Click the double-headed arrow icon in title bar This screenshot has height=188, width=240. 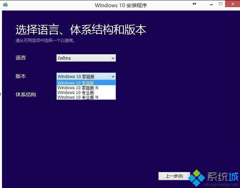click(194, 4)
